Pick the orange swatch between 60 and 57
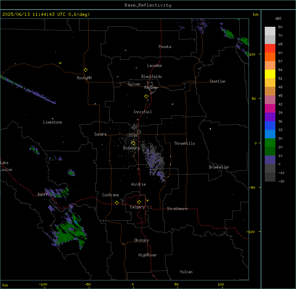The height and width of the screenshot is (289, 296). 270,57
